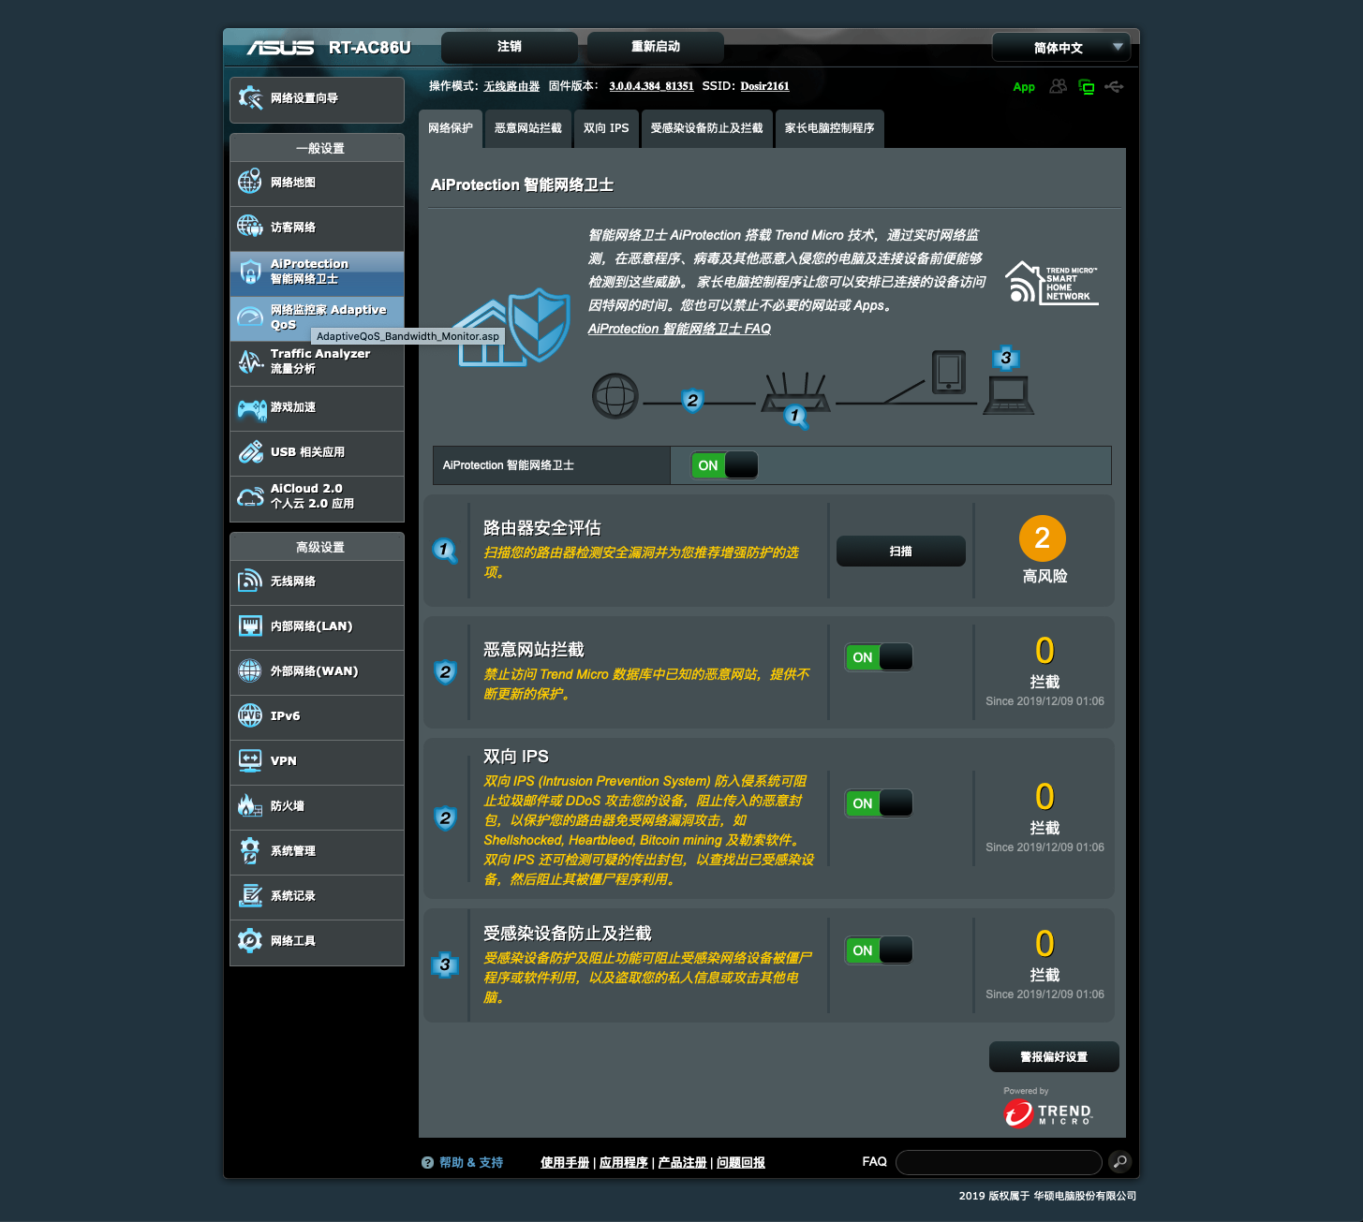Open the 简体中文 language dropdown

click(1061, 48)
